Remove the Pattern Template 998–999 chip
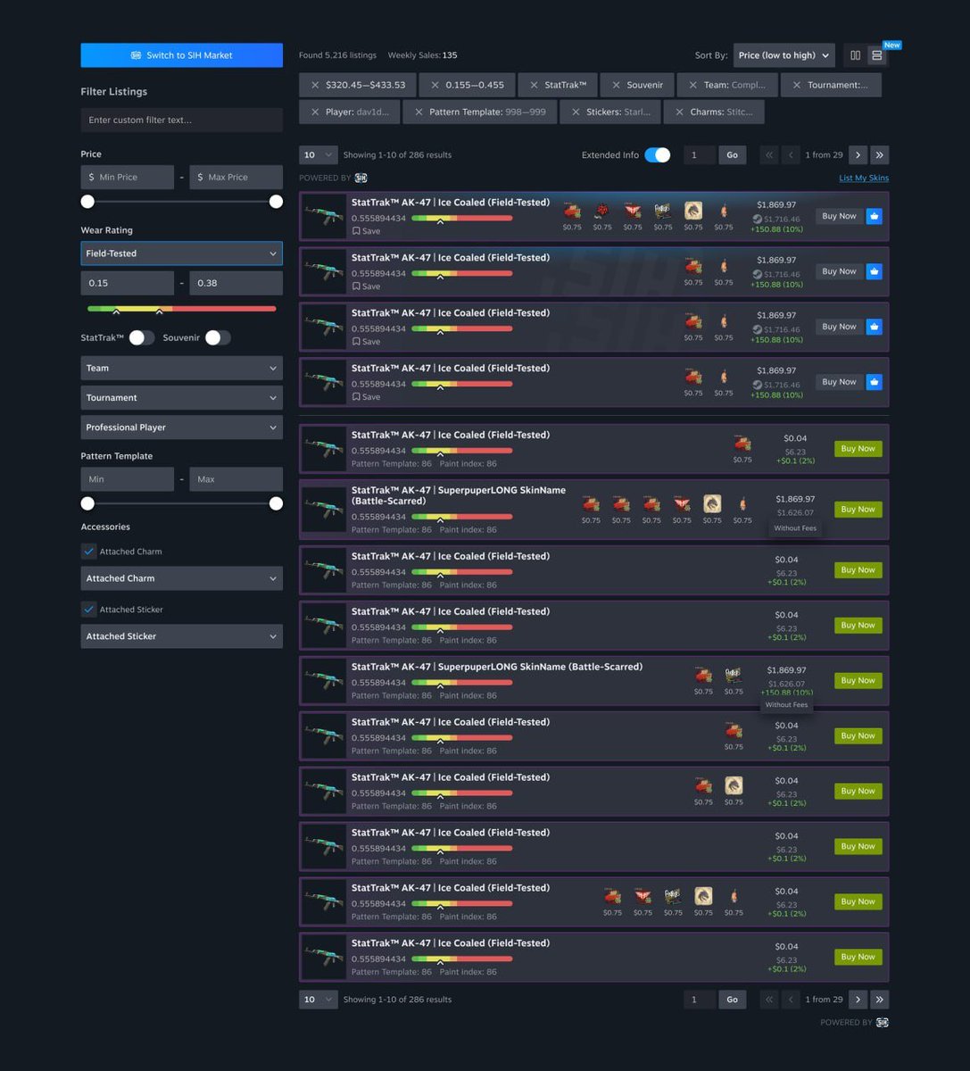The height and width of the screenshot is (1071, 970). 419,112
